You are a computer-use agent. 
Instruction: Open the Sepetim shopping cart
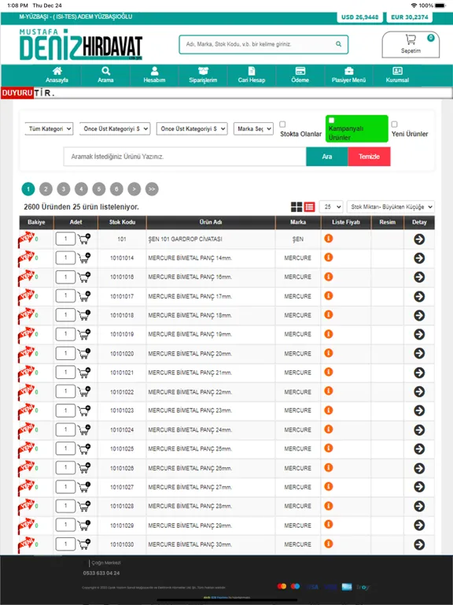(411, 44)
